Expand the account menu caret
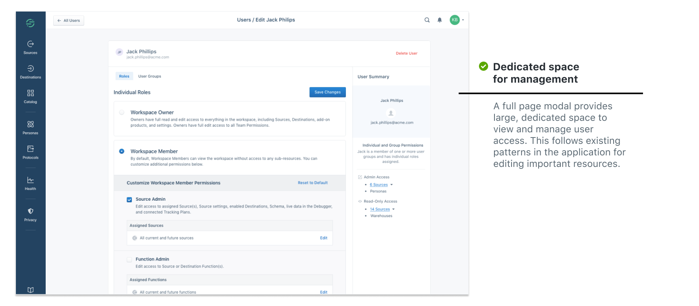699x306 pixels. [x=463, y=20]
